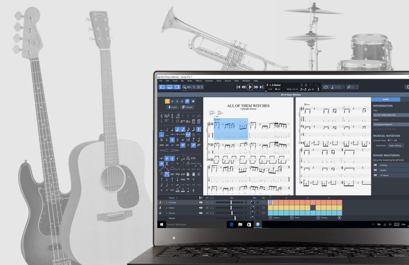Open the Windows Start menu
The width and height of the screenshot is (409, 265).
tap(161, 224)
